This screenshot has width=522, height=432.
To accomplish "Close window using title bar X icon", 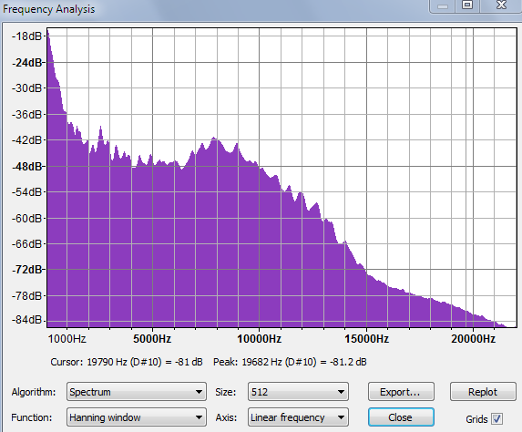I will [501, 5].
